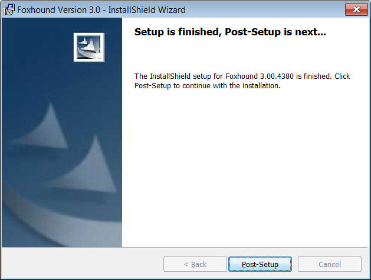Screen dimensions: 371x280
Task: Click the "Foxhound Version 3.0" title bar text
Action: point(58,10)
